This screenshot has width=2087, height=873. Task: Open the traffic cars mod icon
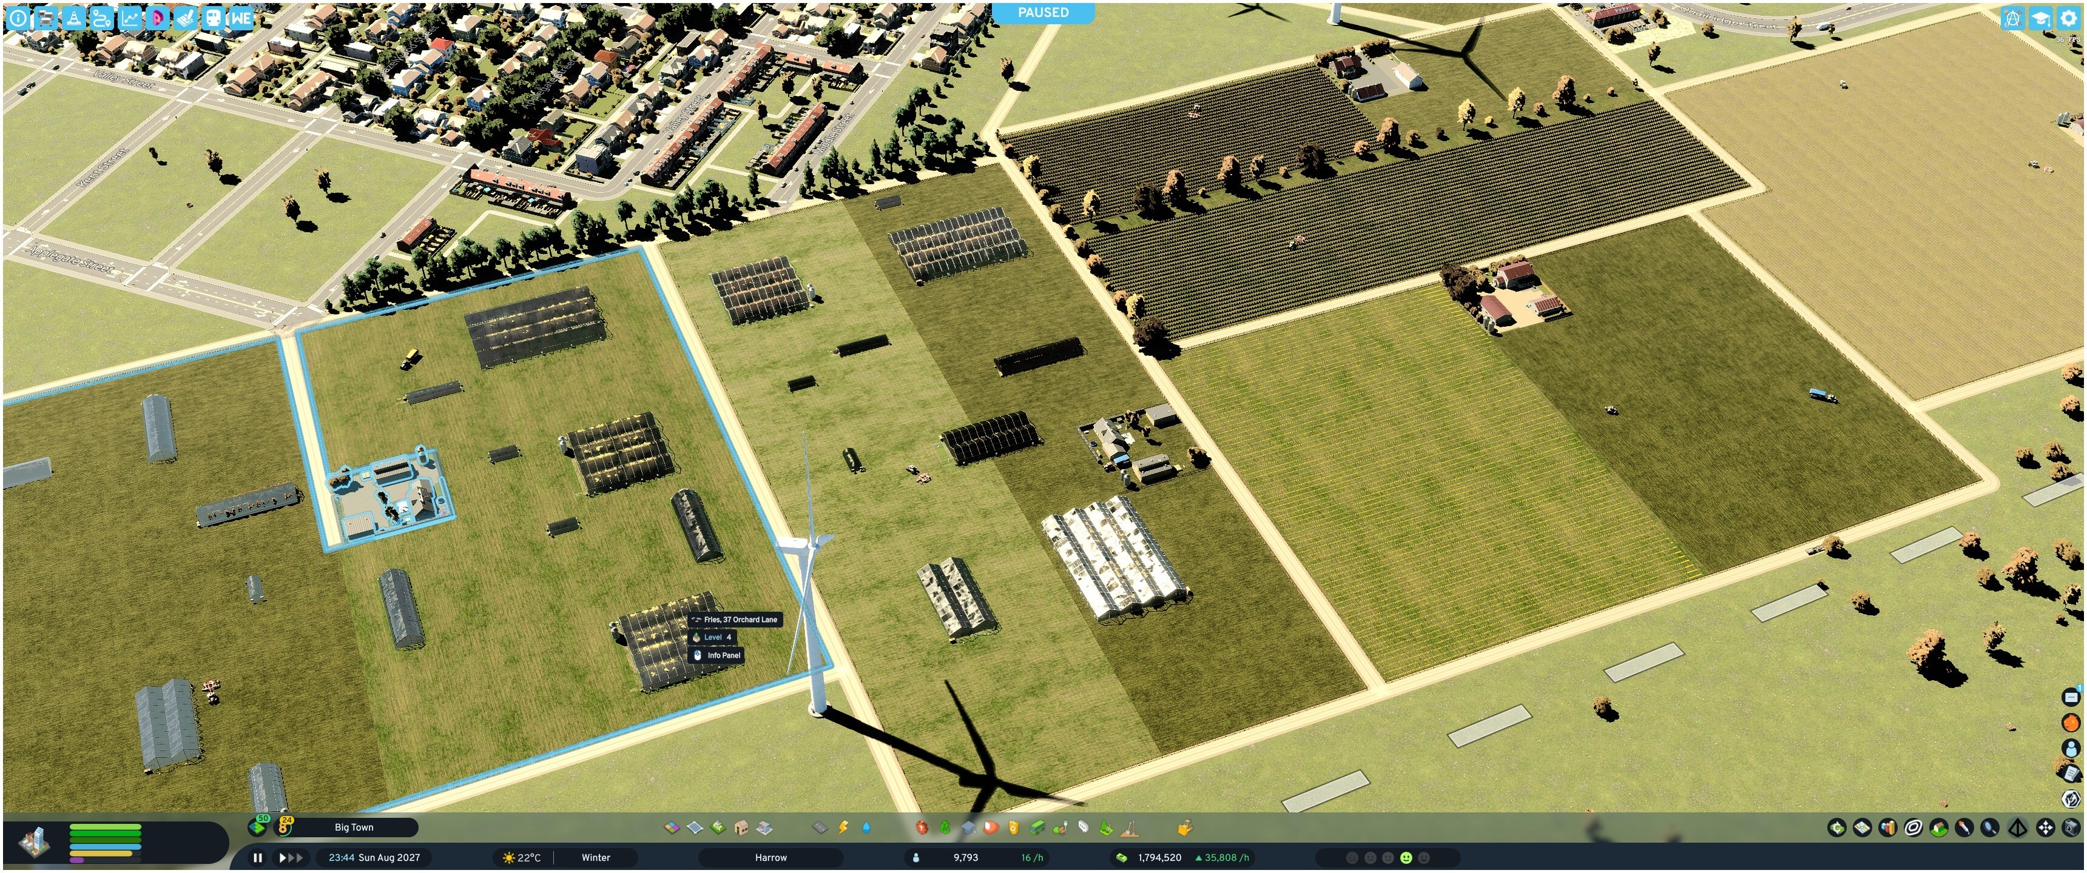[x=46, y=17]
